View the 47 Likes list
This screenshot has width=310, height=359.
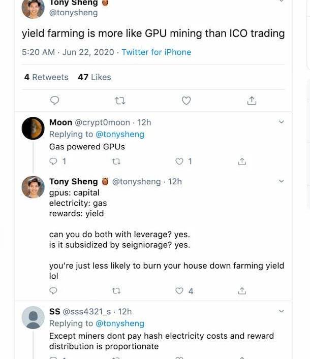[x=95, y=77]
